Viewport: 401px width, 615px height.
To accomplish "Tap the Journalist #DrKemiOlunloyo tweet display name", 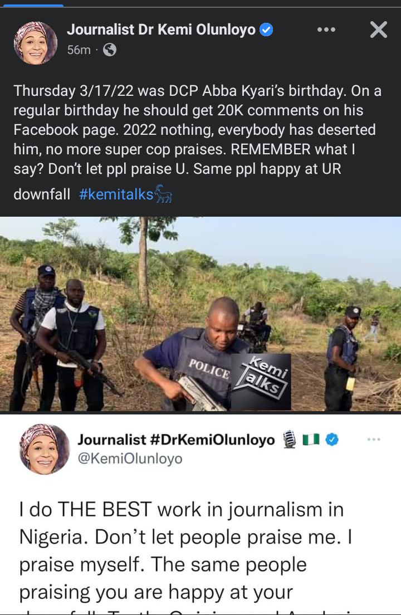I will click(176, 440).
